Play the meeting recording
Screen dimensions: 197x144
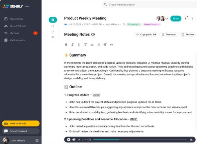tap(69, 139)
